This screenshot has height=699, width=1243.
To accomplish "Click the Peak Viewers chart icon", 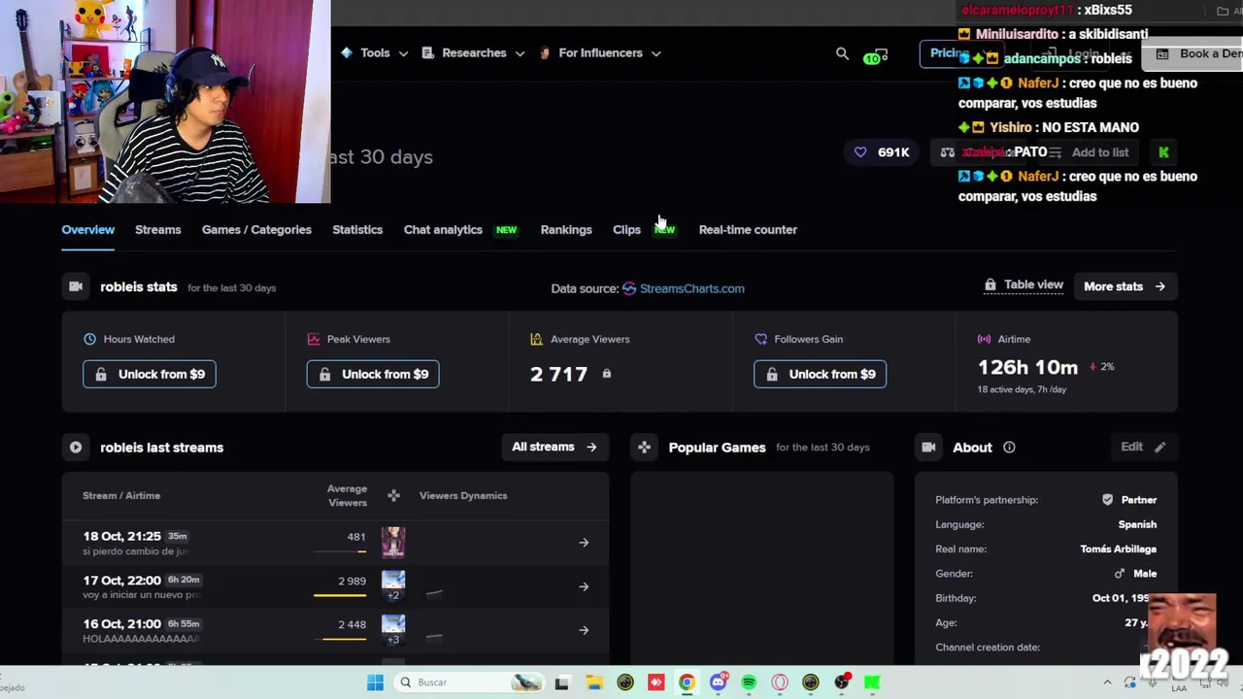I will click(314, 339).
